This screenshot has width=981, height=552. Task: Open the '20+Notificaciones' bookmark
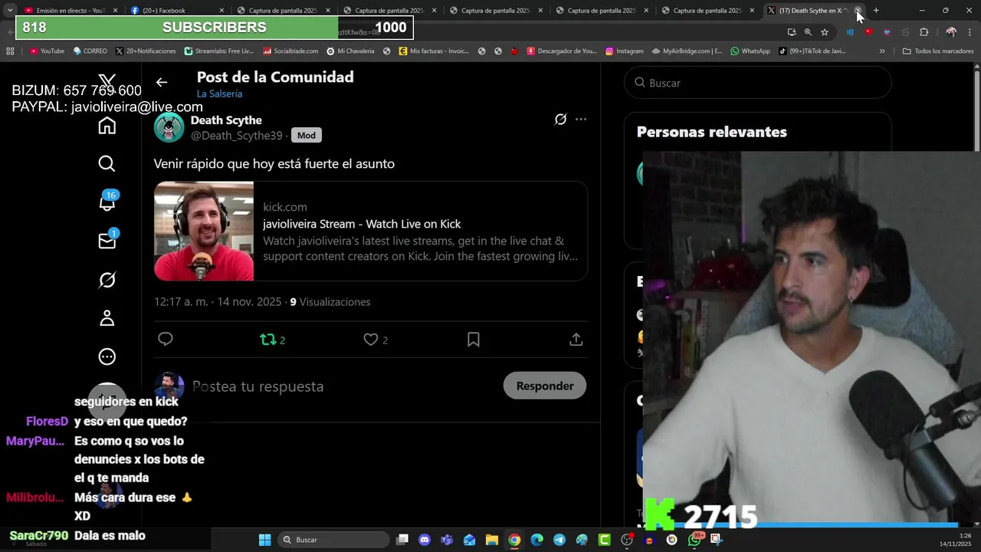pos(146,51)
